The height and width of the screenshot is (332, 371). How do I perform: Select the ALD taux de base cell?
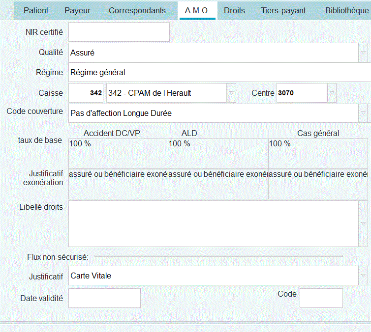[x=218, y=153]
